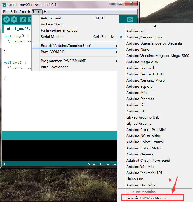Click inside the code editor area
The width and height of the screenshot is (193, 202).
pyautogui.click(x=59, y=101)
